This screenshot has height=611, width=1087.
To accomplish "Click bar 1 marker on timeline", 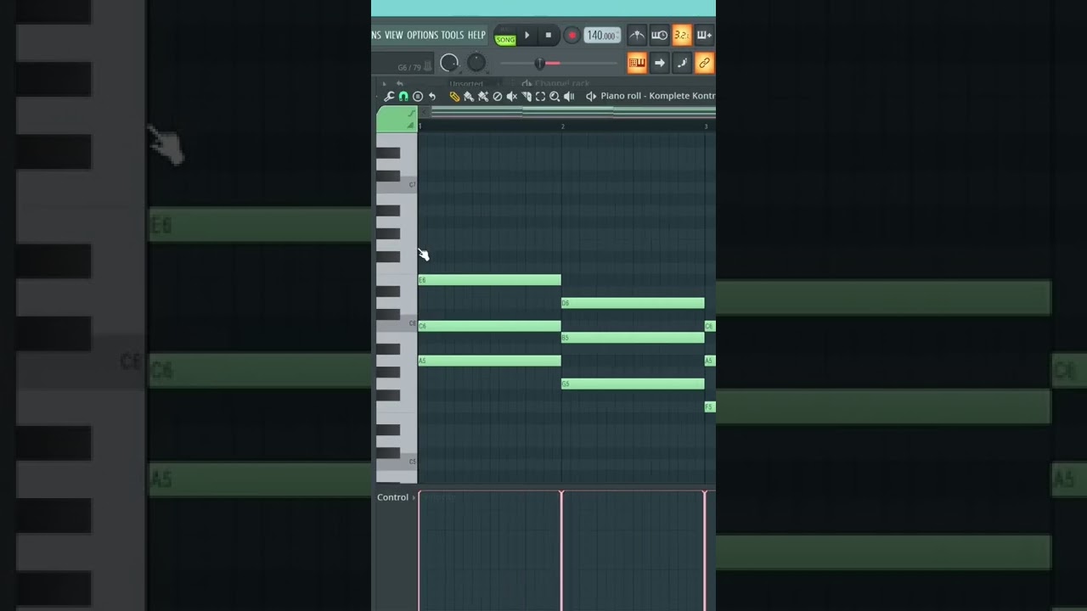I will [420, 126].
